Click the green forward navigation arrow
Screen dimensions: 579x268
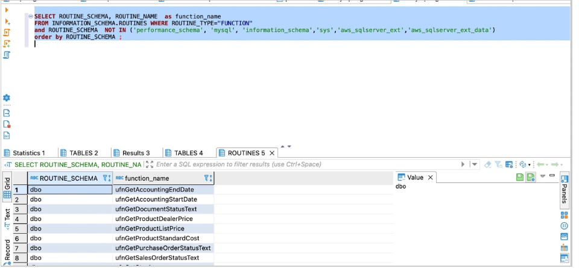tap(555, 164)
